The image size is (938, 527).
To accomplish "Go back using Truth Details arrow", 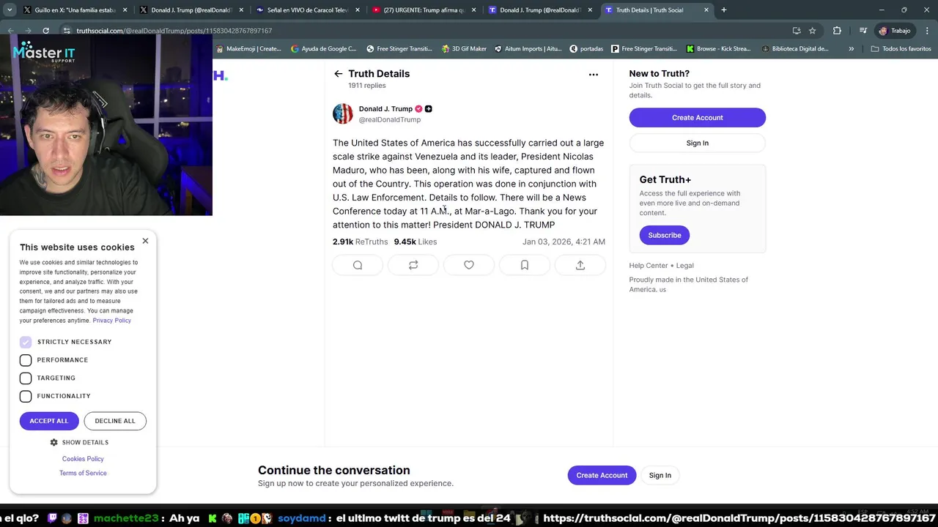I will click(338, 74).
